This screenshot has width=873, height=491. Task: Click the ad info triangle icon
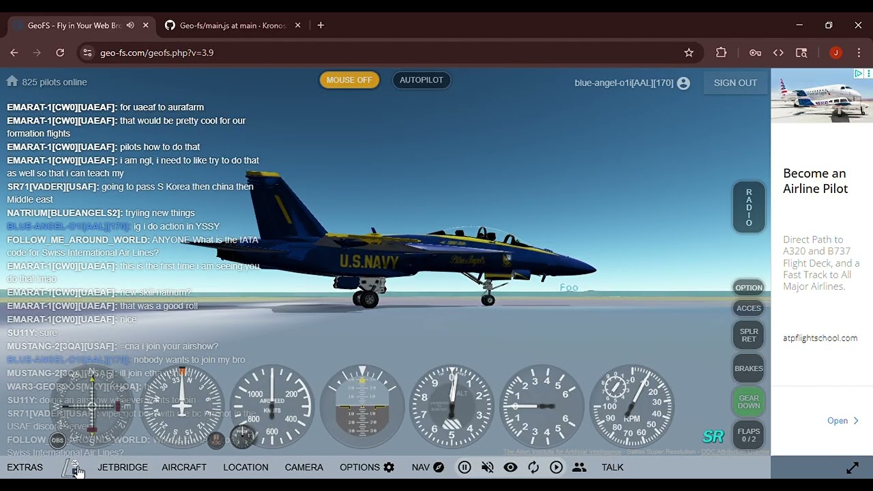pyautogui.click(x=859, y=73)
